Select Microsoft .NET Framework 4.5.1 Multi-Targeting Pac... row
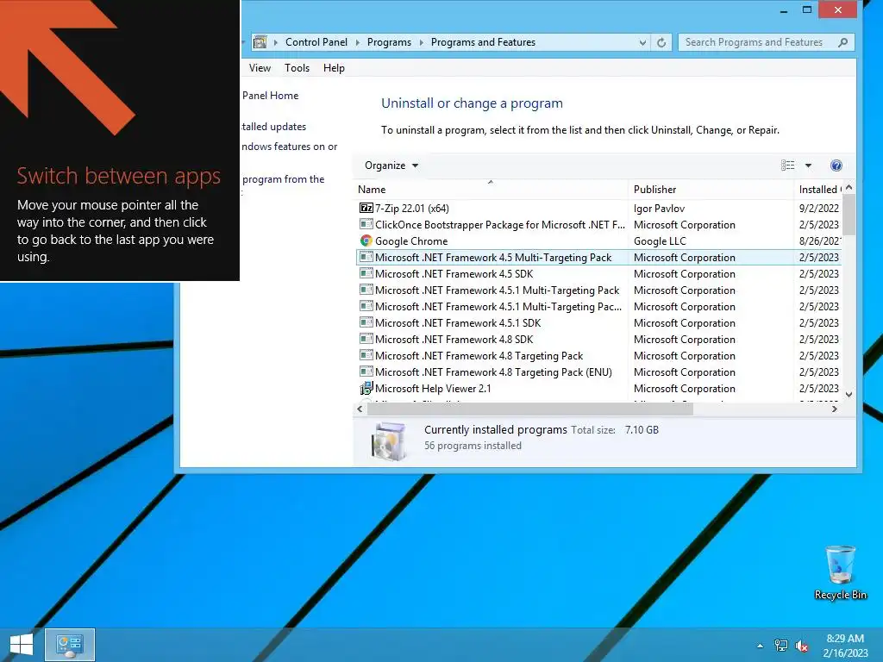This screenshot has width=883, height=662. [599, 307]
